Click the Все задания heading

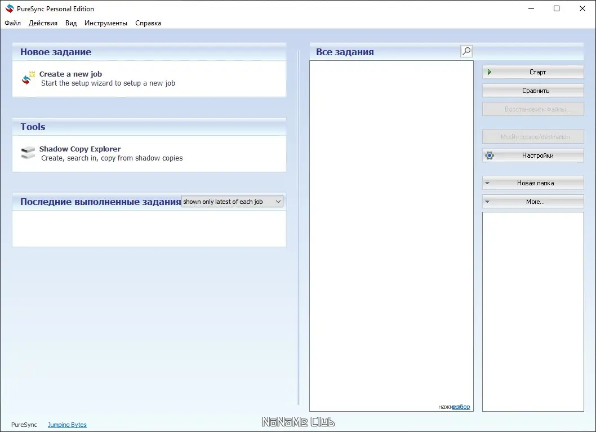coord(345,52)
